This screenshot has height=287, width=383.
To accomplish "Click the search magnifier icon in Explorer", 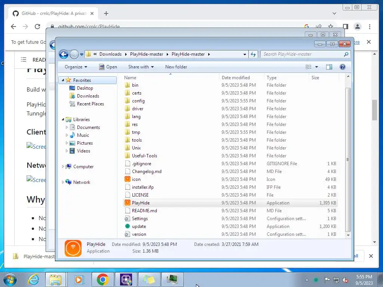I will click(346, 54).
